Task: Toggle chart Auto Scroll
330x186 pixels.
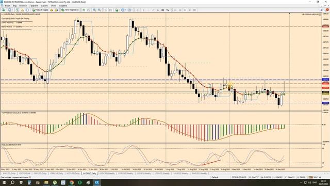Action: 106,10
